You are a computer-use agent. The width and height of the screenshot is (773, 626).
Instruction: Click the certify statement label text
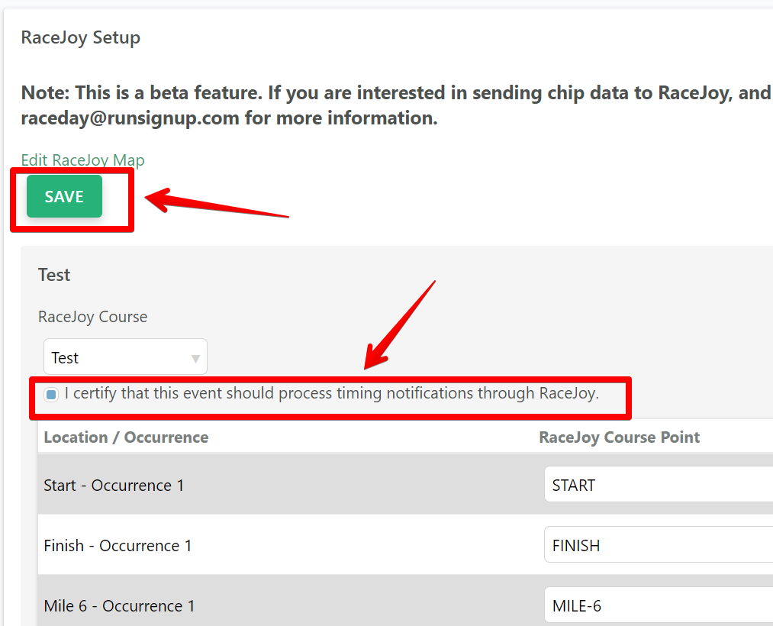(x=332, y=393)
